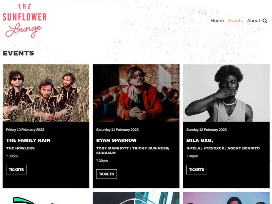Viewport: 272px width, 204px height.
Task: Open the purple-toned event thumbnail in second row
Action: point(226,198)
